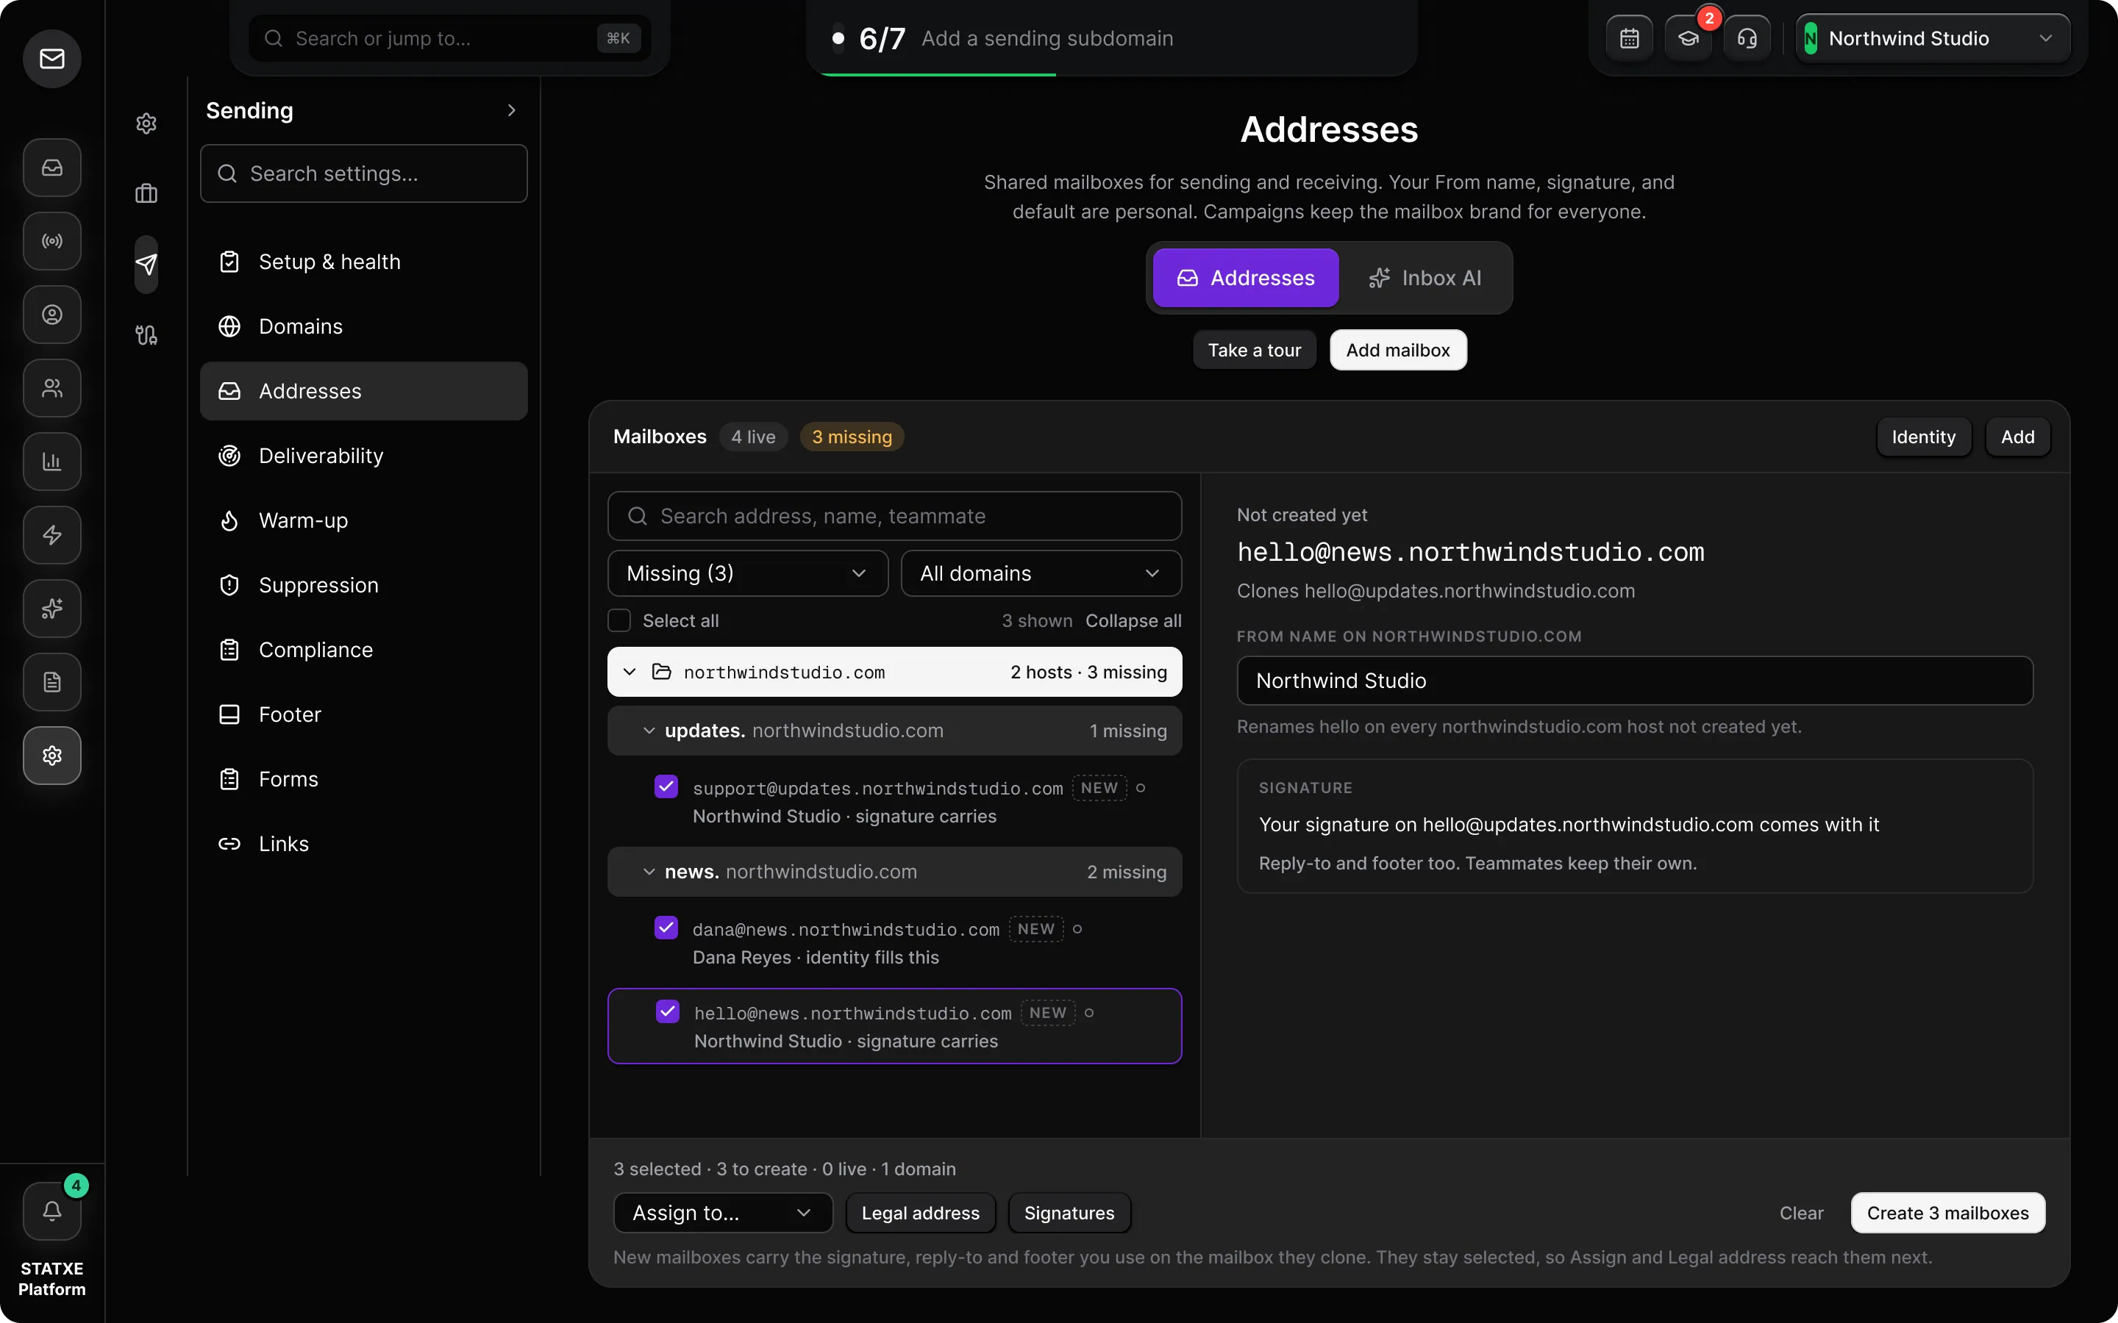2118x1323 pixels.
Task: Check the Select all checkbox
Action: (x=620, y=620)
